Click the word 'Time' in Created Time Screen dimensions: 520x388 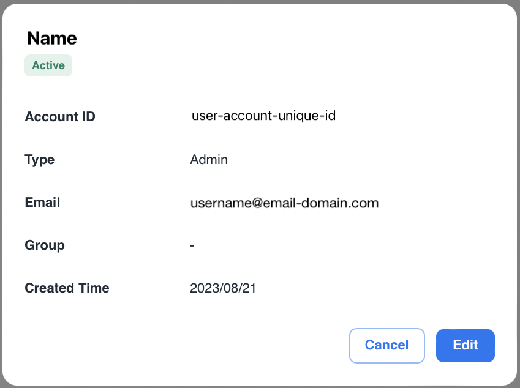click(x=93, y=288)
